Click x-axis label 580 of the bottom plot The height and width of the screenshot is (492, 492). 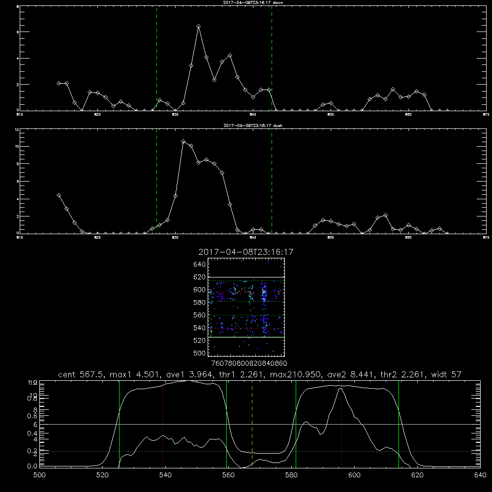click(x=291, y=475)
